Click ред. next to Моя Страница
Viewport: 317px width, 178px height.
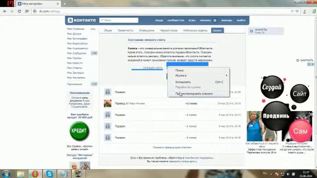coord(93,29)
